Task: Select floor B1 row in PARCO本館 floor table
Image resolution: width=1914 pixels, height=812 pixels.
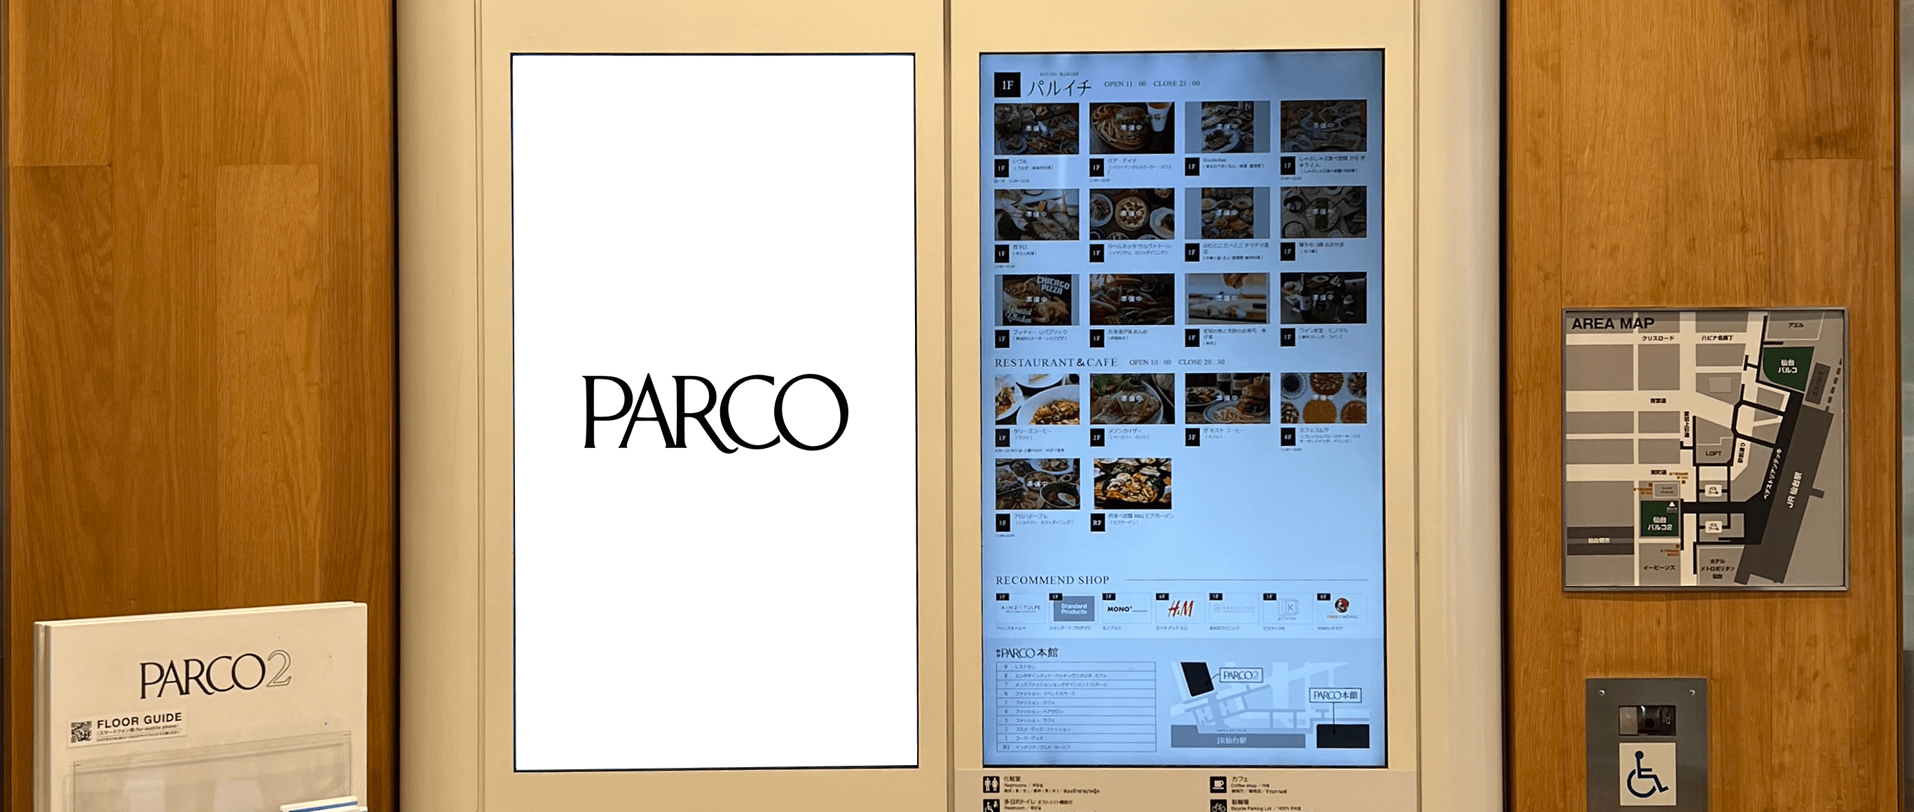Action: coord(1075,747)
